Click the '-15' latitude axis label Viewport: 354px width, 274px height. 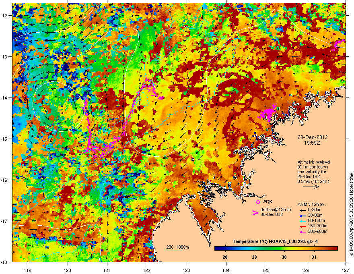click(x=4, y=139)
